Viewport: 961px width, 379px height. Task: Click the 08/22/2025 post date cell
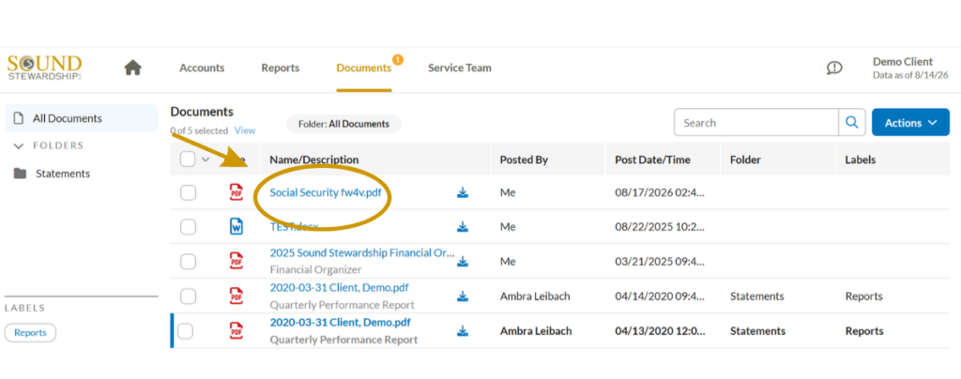pyautogui.click(x=660, y=227)
